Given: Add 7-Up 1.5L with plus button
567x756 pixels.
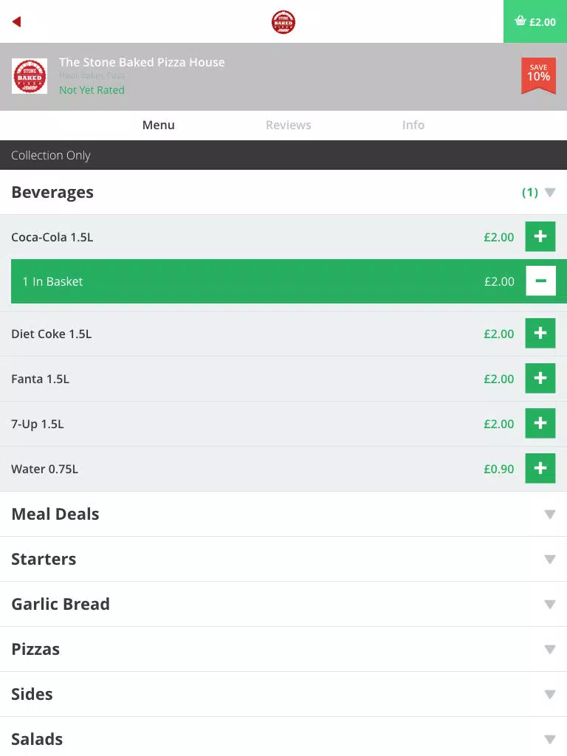Looking at the screenshot, I should click(540, 423).
